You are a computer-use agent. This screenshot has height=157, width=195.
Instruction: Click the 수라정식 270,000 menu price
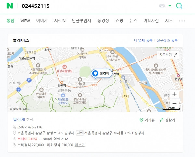pyautogui.click(x=31, y=145)
